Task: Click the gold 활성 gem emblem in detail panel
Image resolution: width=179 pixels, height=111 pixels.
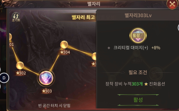Action: tap(138, 35)
